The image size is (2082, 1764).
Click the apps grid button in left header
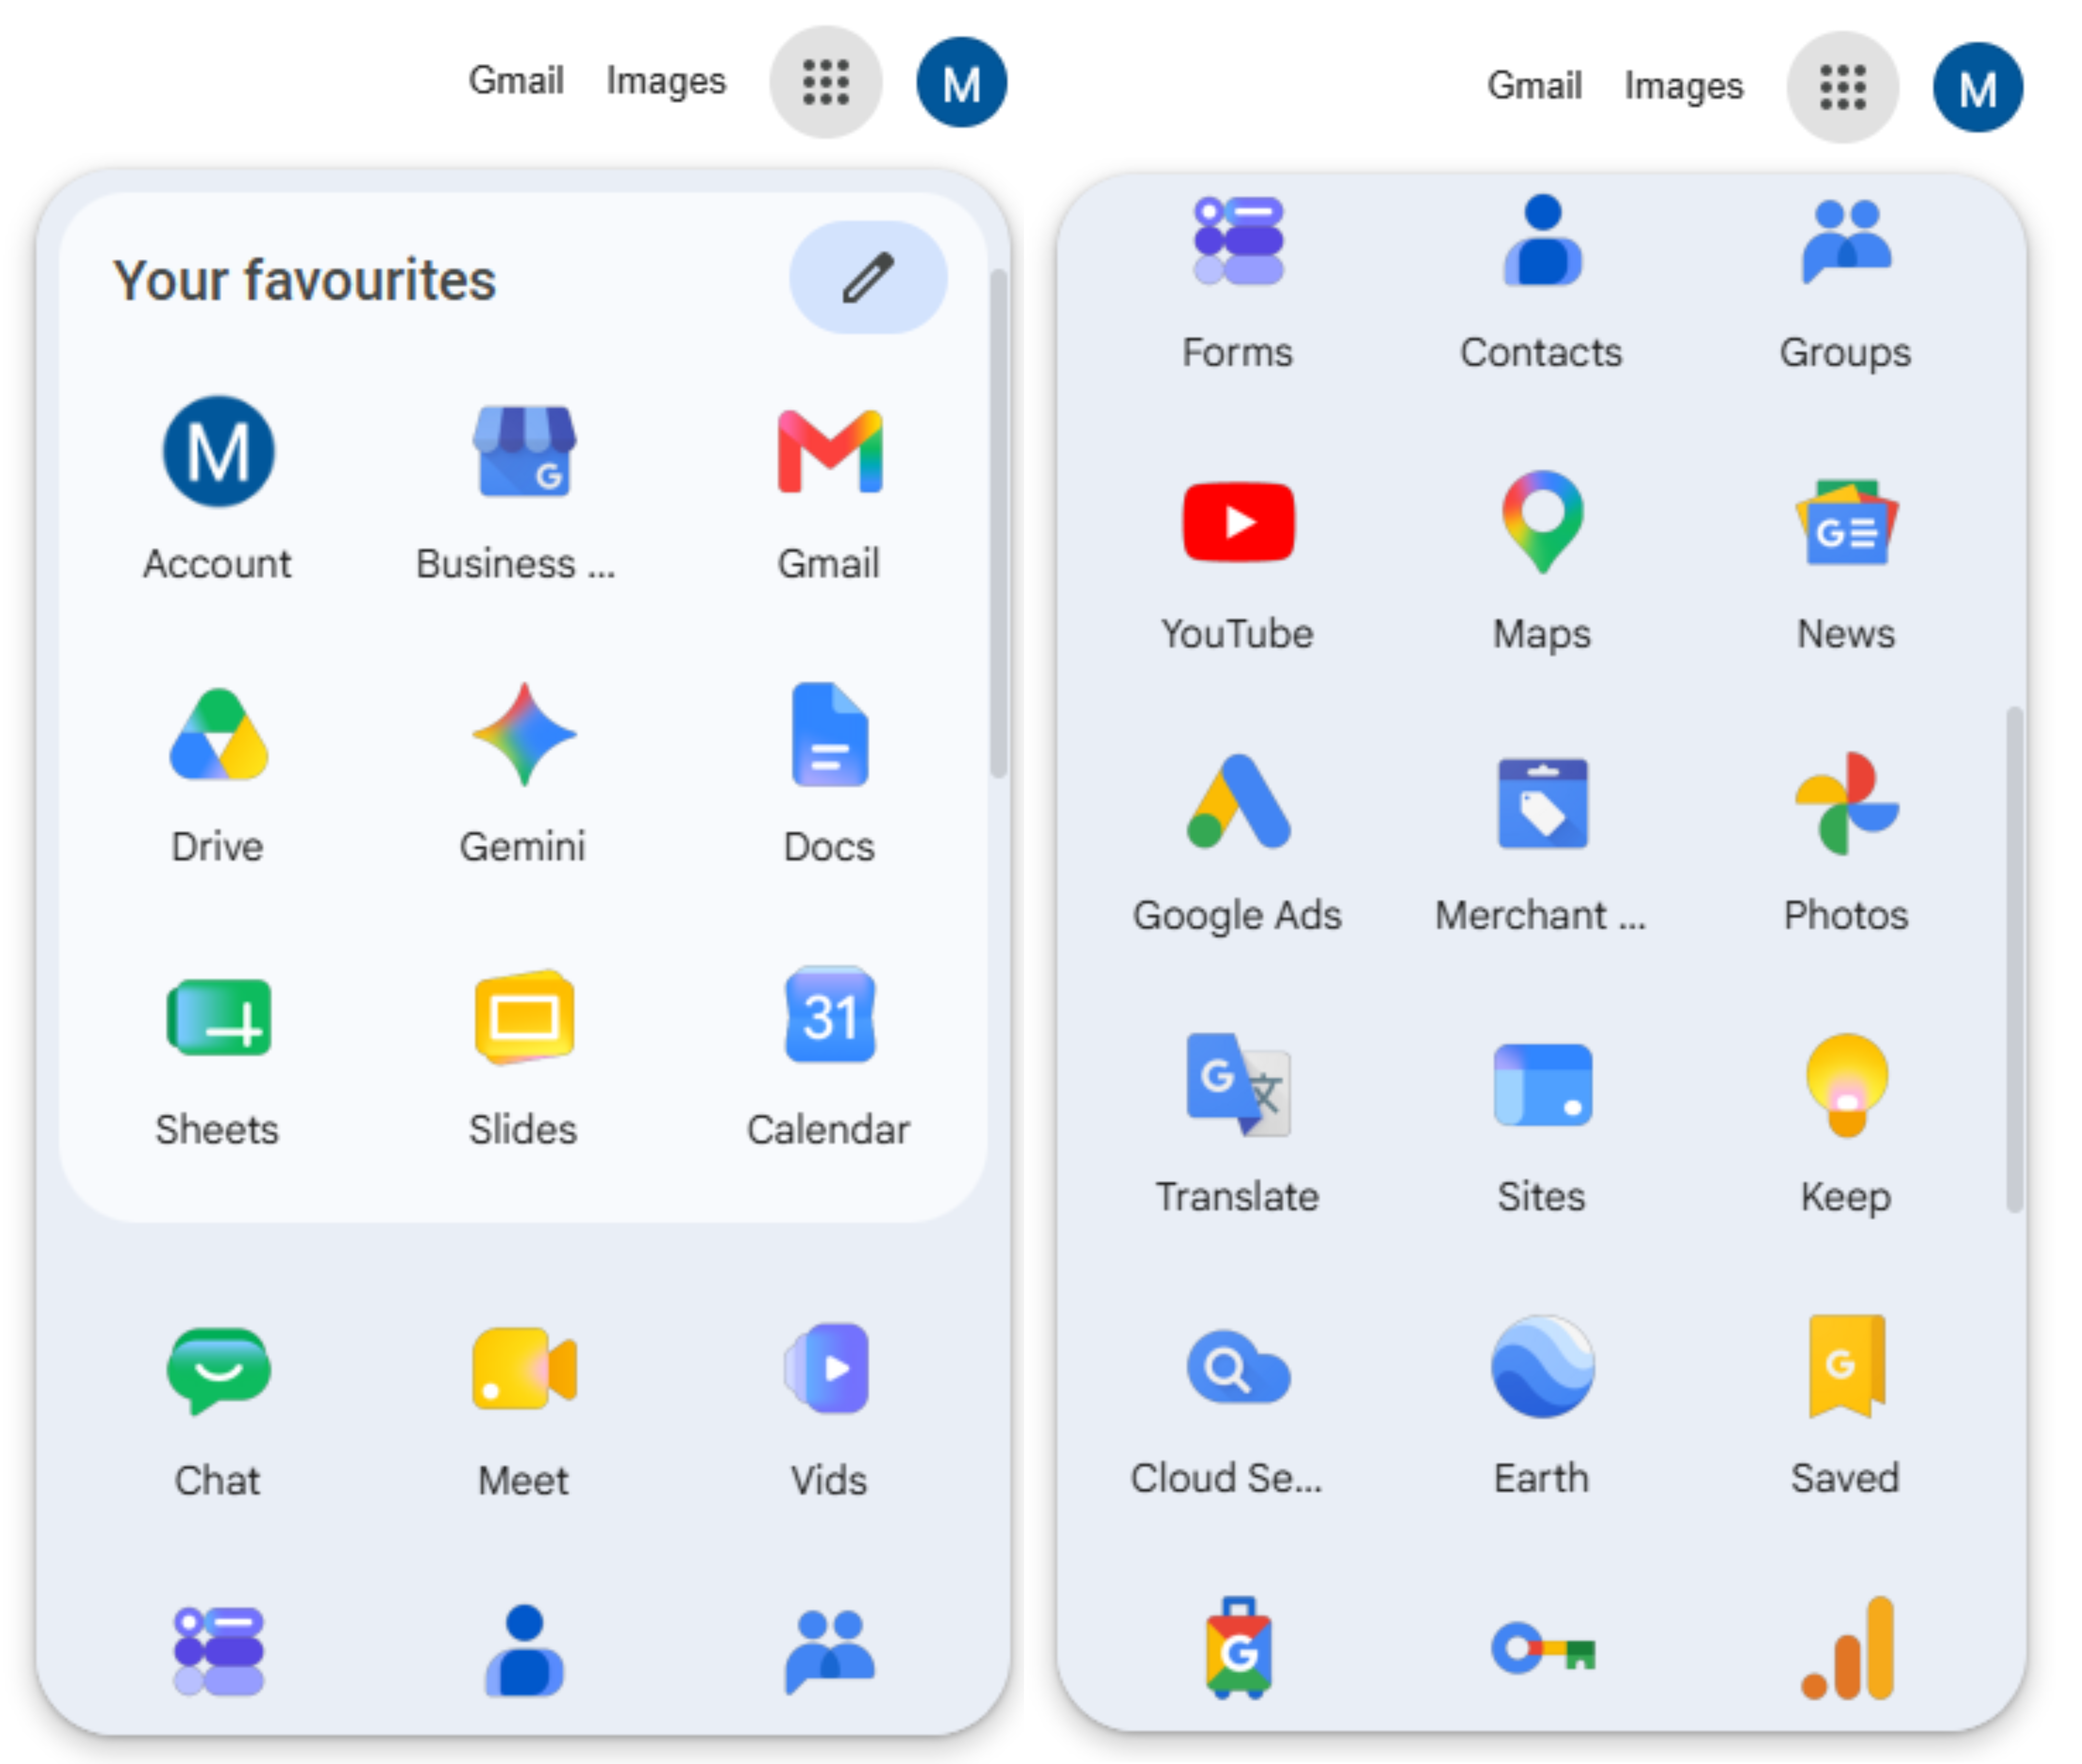coord(825,82)
